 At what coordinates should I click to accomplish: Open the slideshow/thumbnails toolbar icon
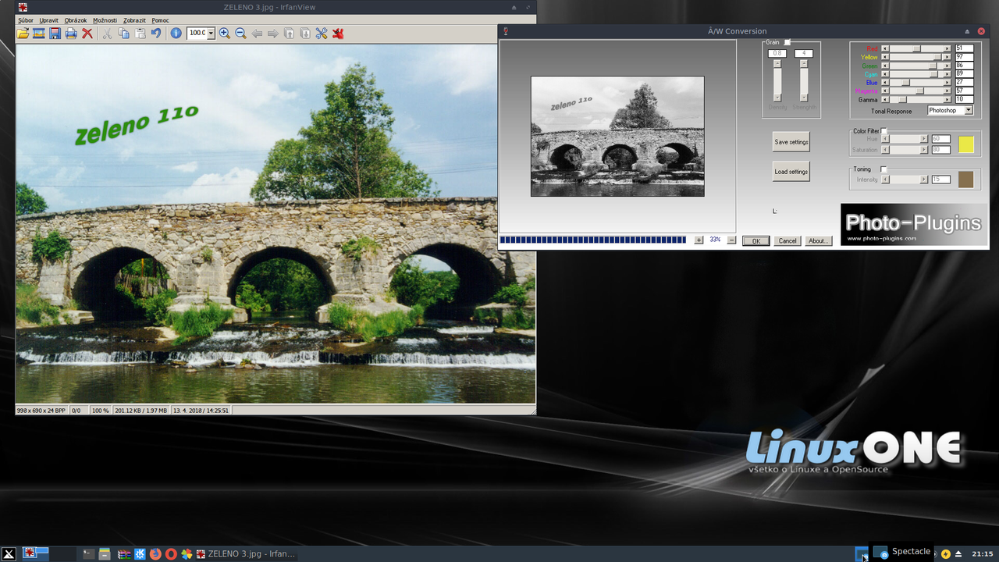pyautogui.click(x=38, y=34)
